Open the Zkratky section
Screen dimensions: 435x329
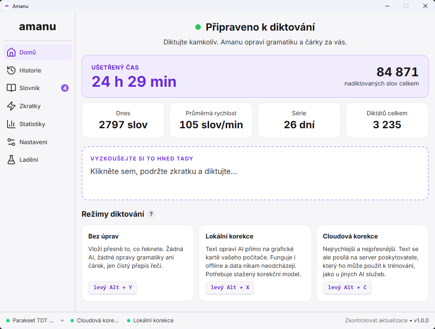coord(38,106)
